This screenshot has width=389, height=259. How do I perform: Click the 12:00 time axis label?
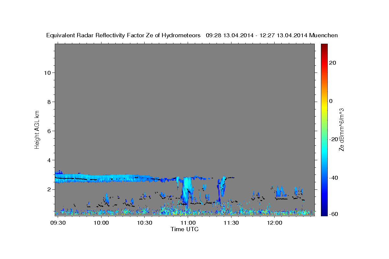tap(274, 223)
